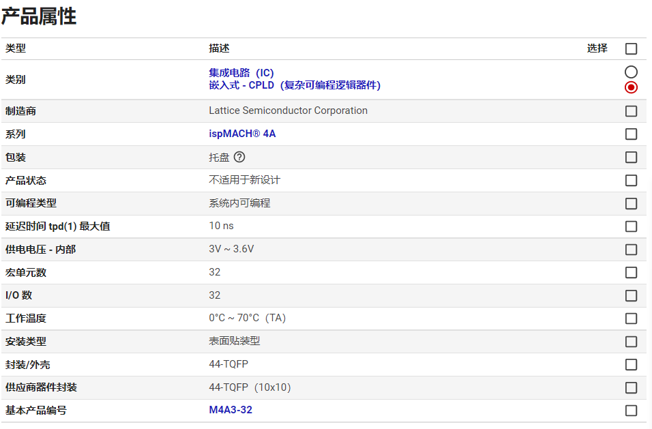Open the ispMACH® 4A series link
The image size is (652, 429).
(x=242, y=134)
